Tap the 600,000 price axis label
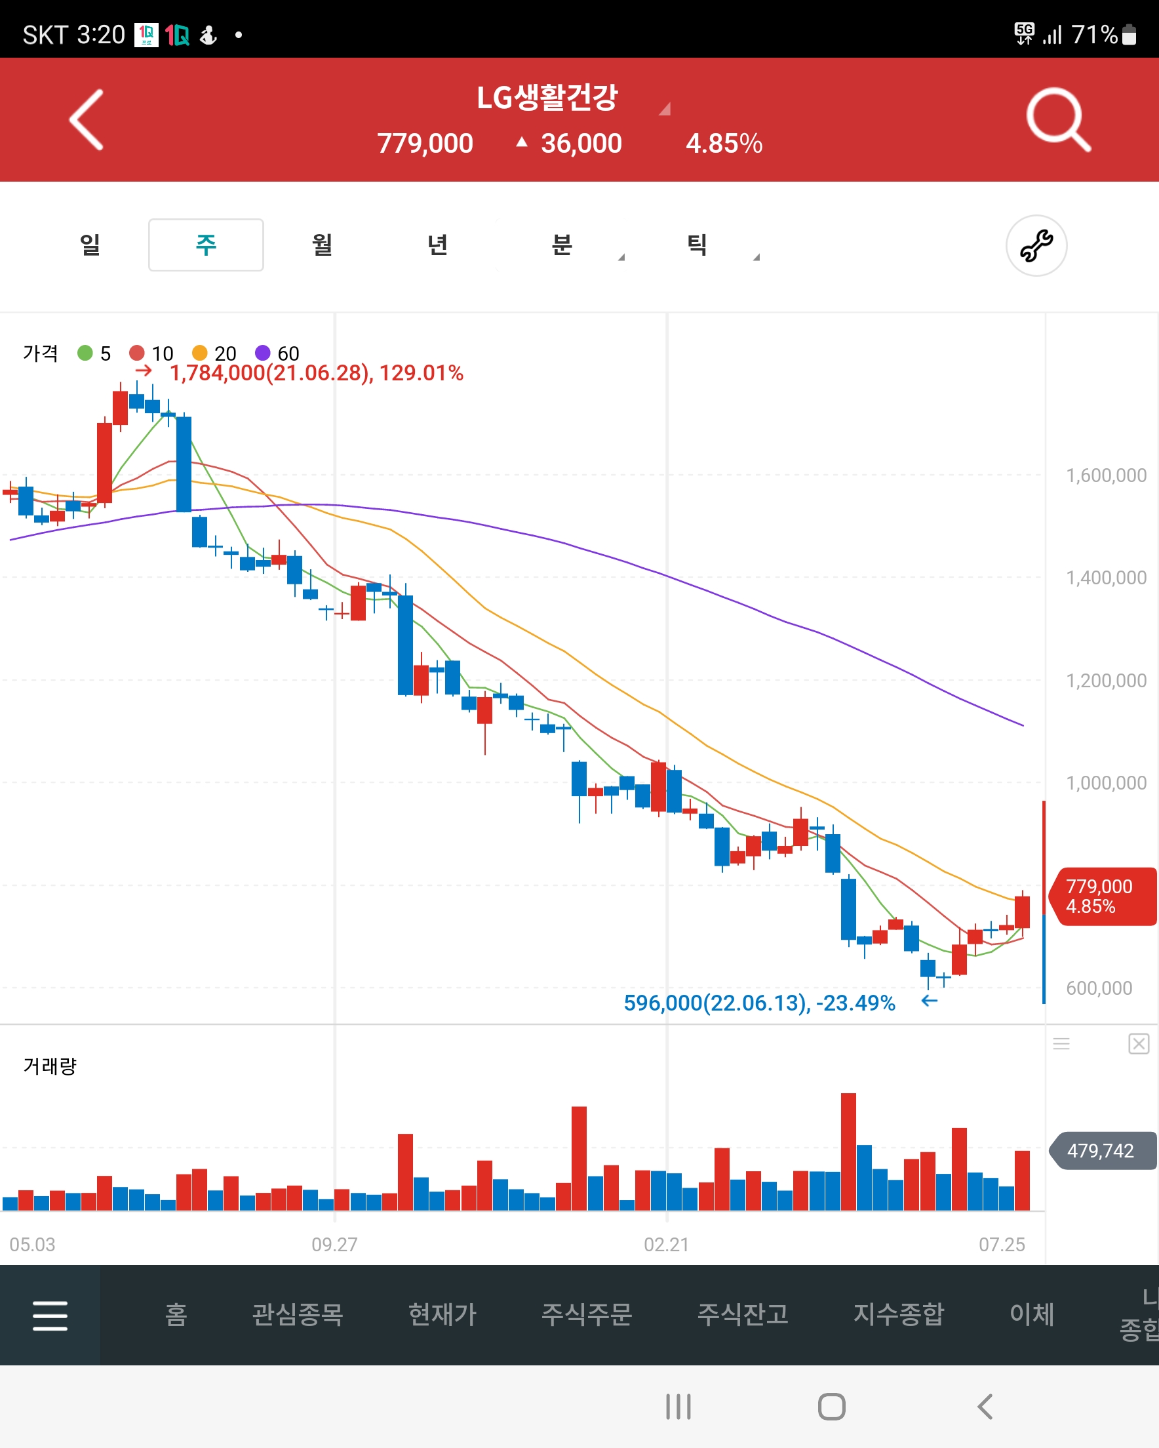This screenshot has height=1448, width=1159. pos(1099,988)
